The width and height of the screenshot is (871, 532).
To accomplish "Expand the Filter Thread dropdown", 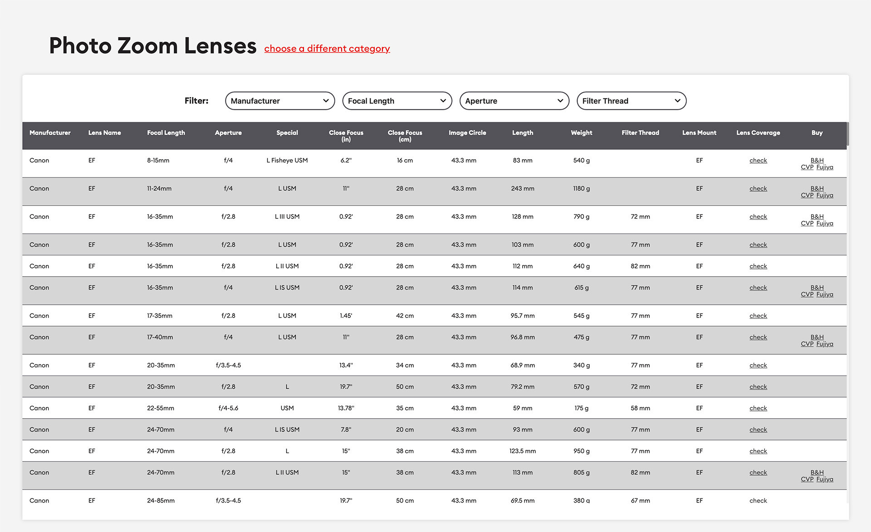I will coord(631,101).
